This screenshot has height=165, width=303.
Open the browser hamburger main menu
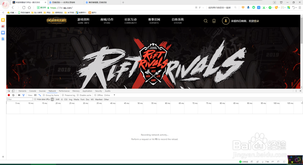300,8
